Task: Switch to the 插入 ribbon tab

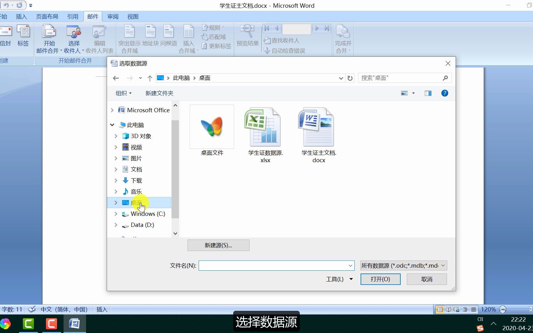Action: click(x=21, y=17)
